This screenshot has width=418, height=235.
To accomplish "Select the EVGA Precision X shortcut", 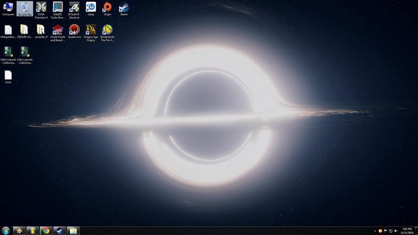I will point(41,10).
